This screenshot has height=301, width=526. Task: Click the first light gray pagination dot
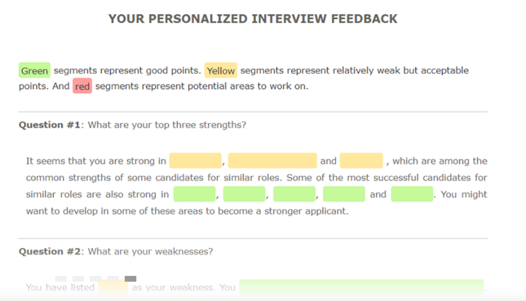point(60,278)
